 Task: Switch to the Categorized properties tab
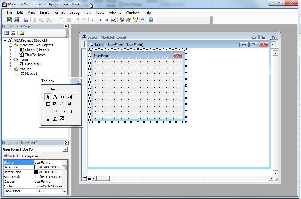click(x=31, y=156)
